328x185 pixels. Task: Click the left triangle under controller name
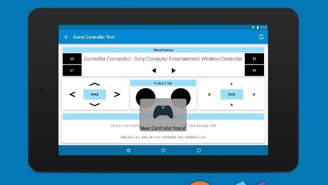pyautogui.click(x=154, y=71)
